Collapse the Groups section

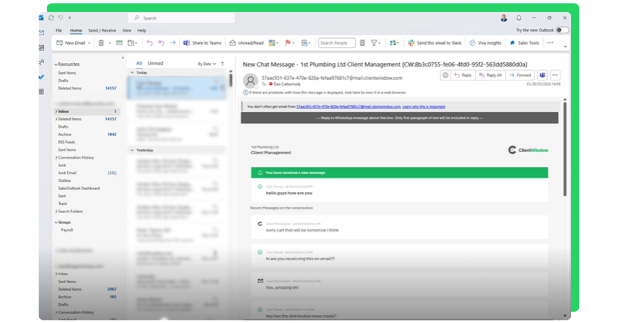click(56, 222)
